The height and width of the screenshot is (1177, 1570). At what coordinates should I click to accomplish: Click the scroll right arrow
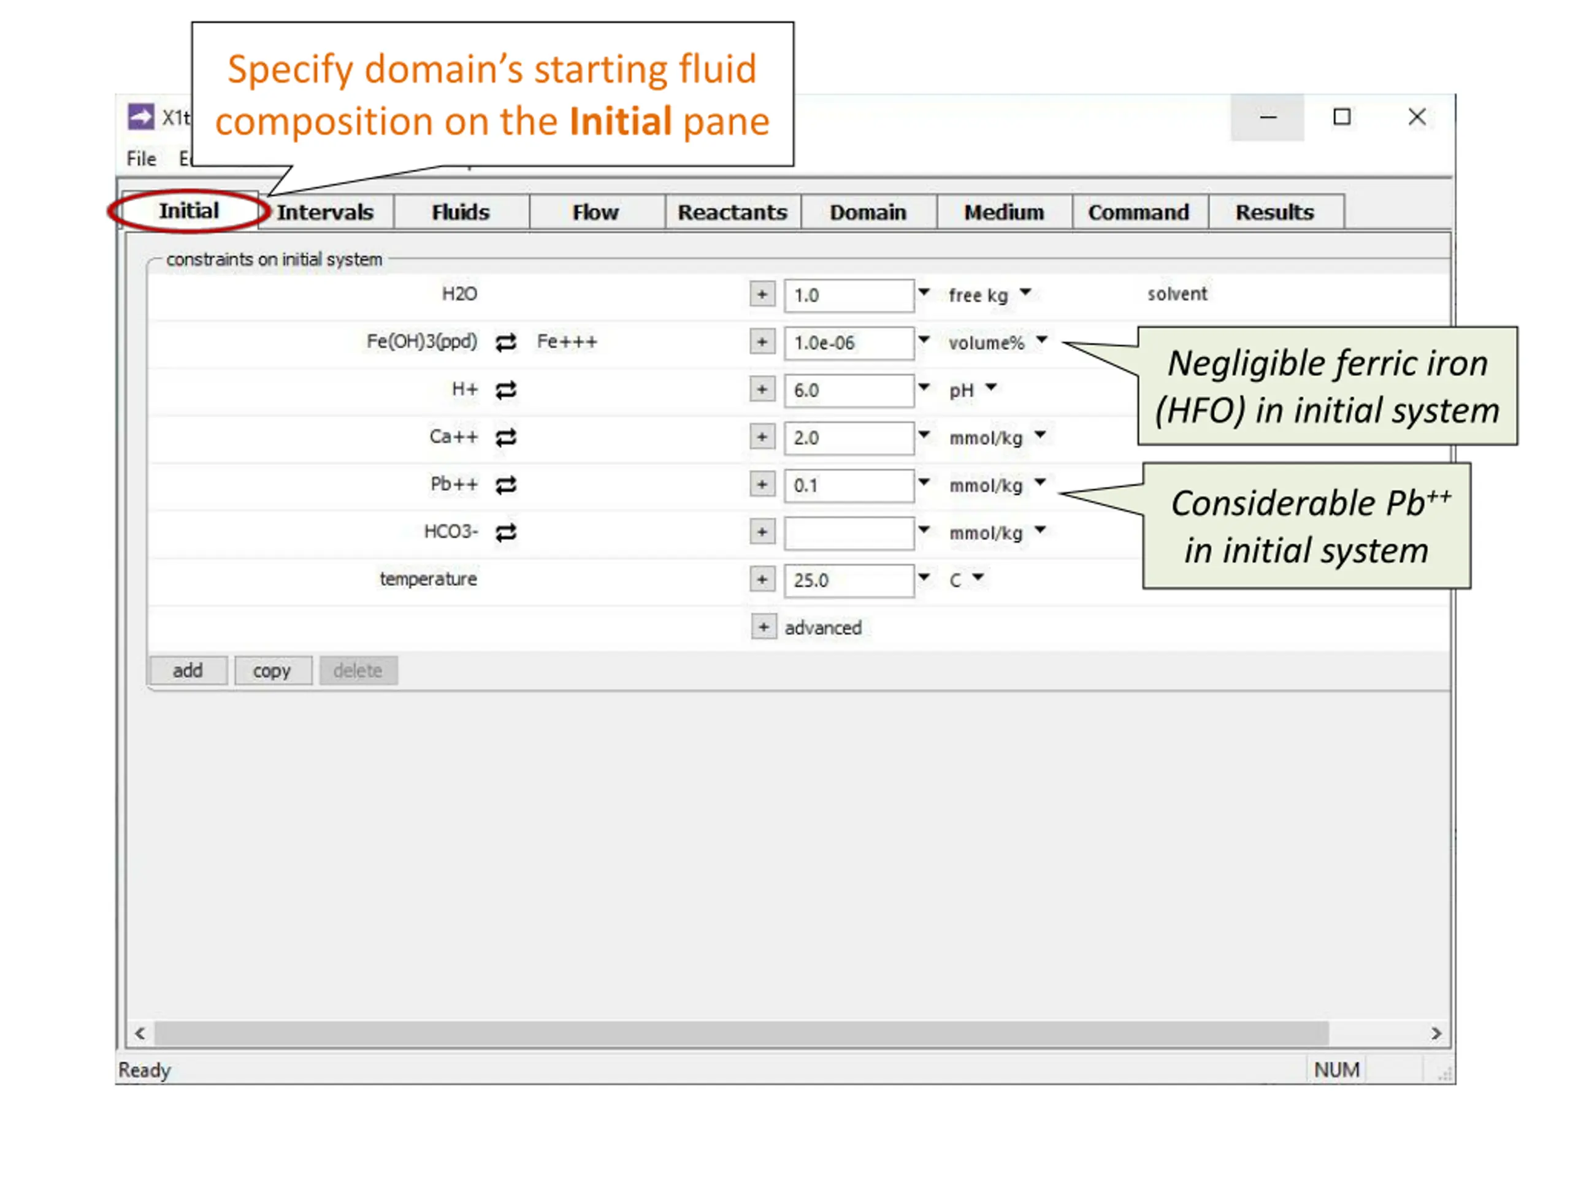coord(1436,1033)
